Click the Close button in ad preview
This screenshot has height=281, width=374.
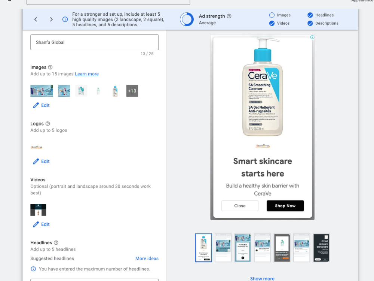(x=240, y=206)
